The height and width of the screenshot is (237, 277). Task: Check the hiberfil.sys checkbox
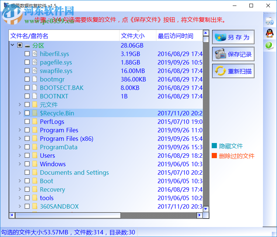(x=27, y=54)
